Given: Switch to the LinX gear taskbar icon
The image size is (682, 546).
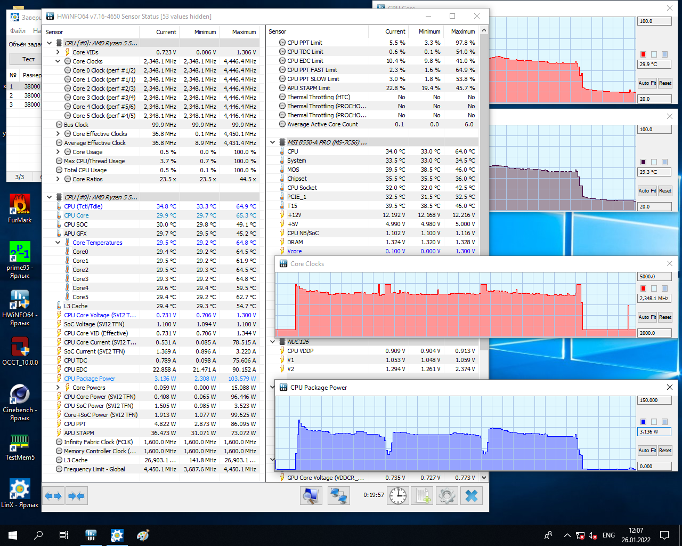Looking at the screenshot, I should click(117, 535).
